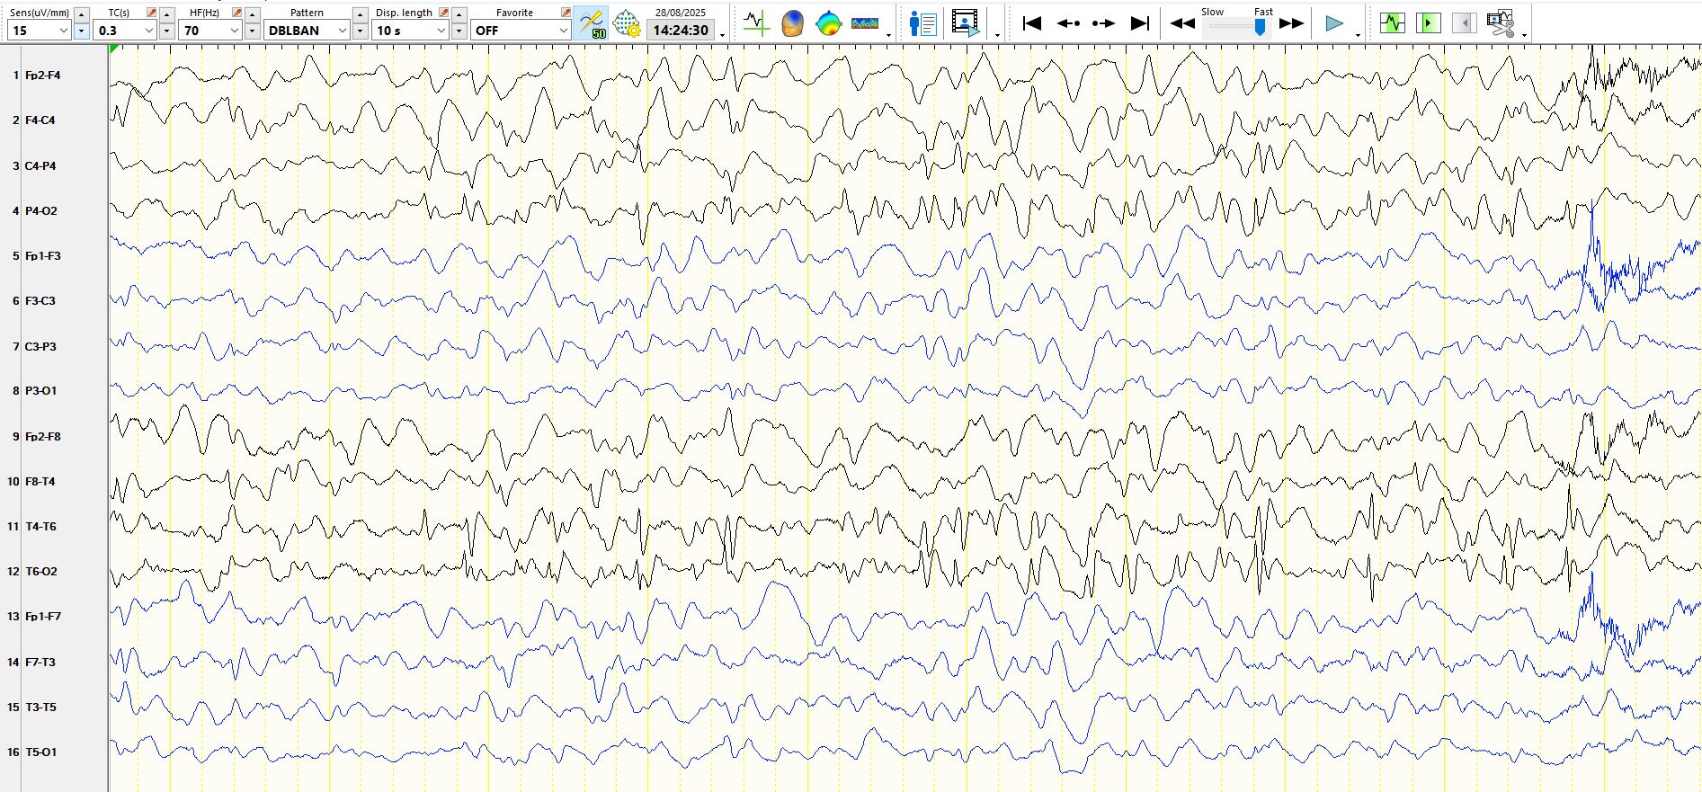The height and width of the screenshot is (792, 1702).
Task: Edit the HF(Hz) list with pencil icon
Action: point(236,13)
